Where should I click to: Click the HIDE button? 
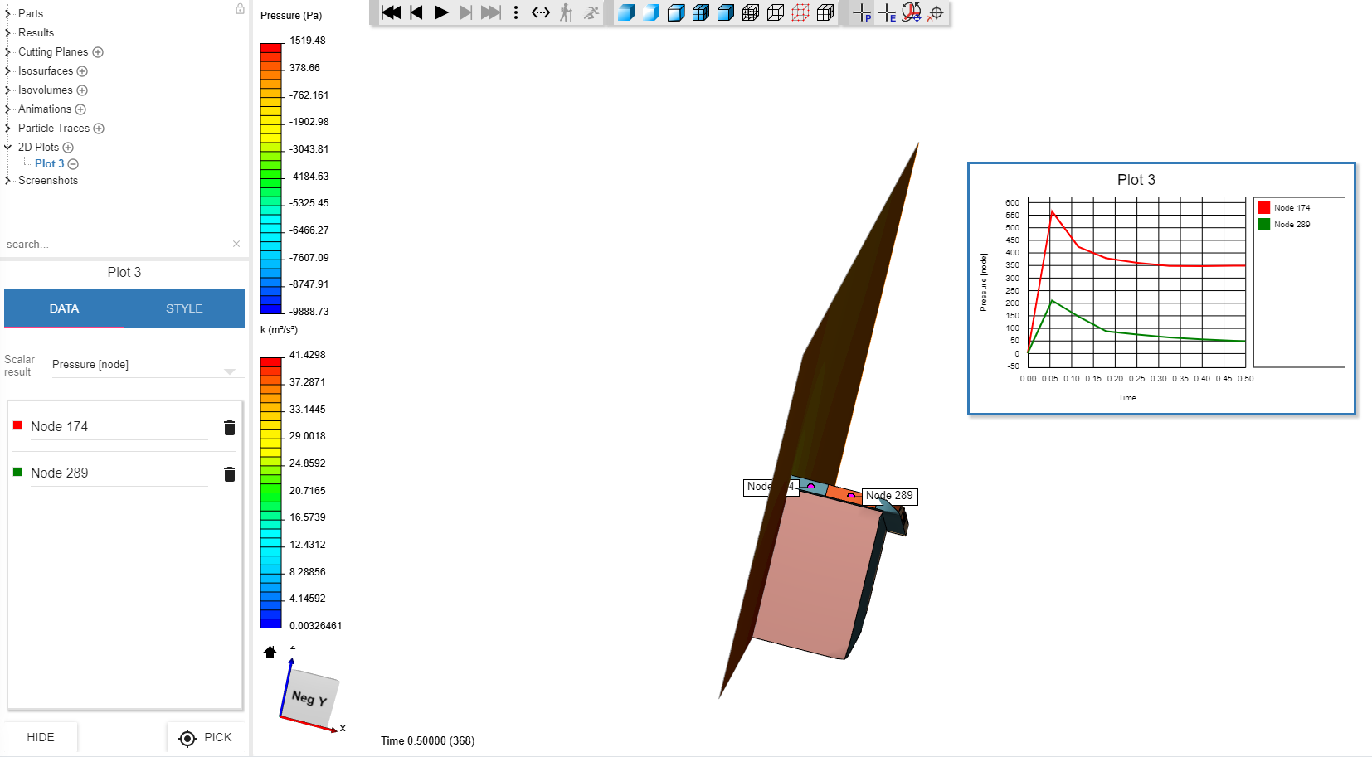point(41,737)
